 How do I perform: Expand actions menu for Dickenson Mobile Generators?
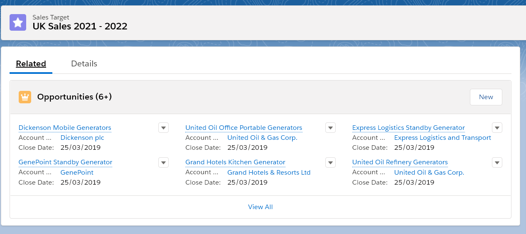(163, 128)
